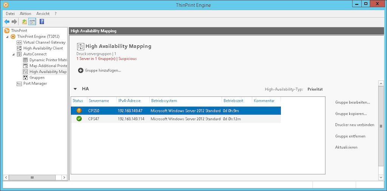Collapse the ThinPrint Engine (TS012) tree node
The image size is (387, 191).
[7, 37]
